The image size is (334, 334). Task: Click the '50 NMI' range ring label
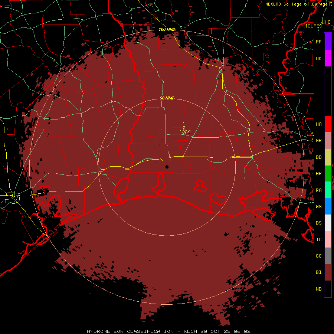pos(167,98)
